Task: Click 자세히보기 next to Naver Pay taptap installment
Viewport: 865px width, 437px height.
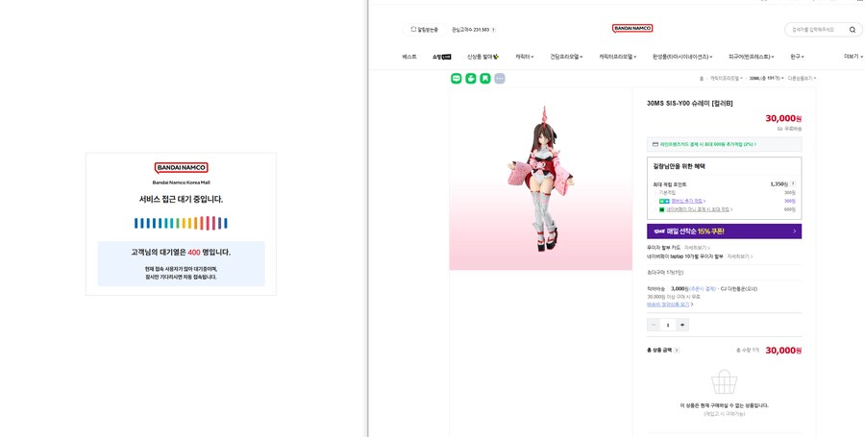Action: coord(740,256)
